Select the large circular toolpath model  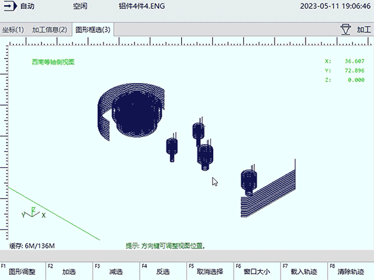pyautogui.click(x=131, y=112)
